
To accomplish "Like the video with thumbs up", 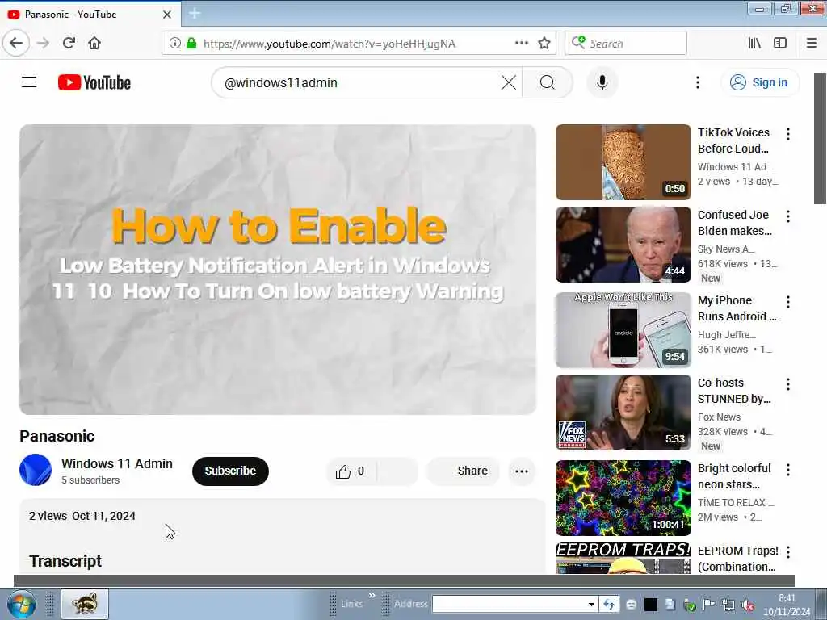I will pyautogui.click(x=351, y=471).
